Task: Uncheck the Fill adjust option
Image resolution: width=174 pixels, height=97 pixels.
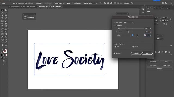Action: tap(115, 47)
